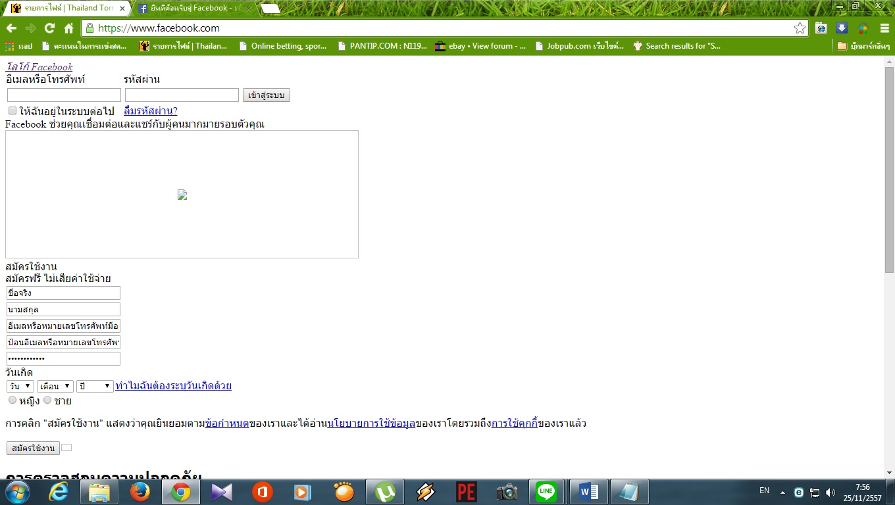Screen dimensions: 895x505
Task: Open the 'ทำไมฉันต้องระบุวันเกิดด้วย' link
Action: click(173, 386)
